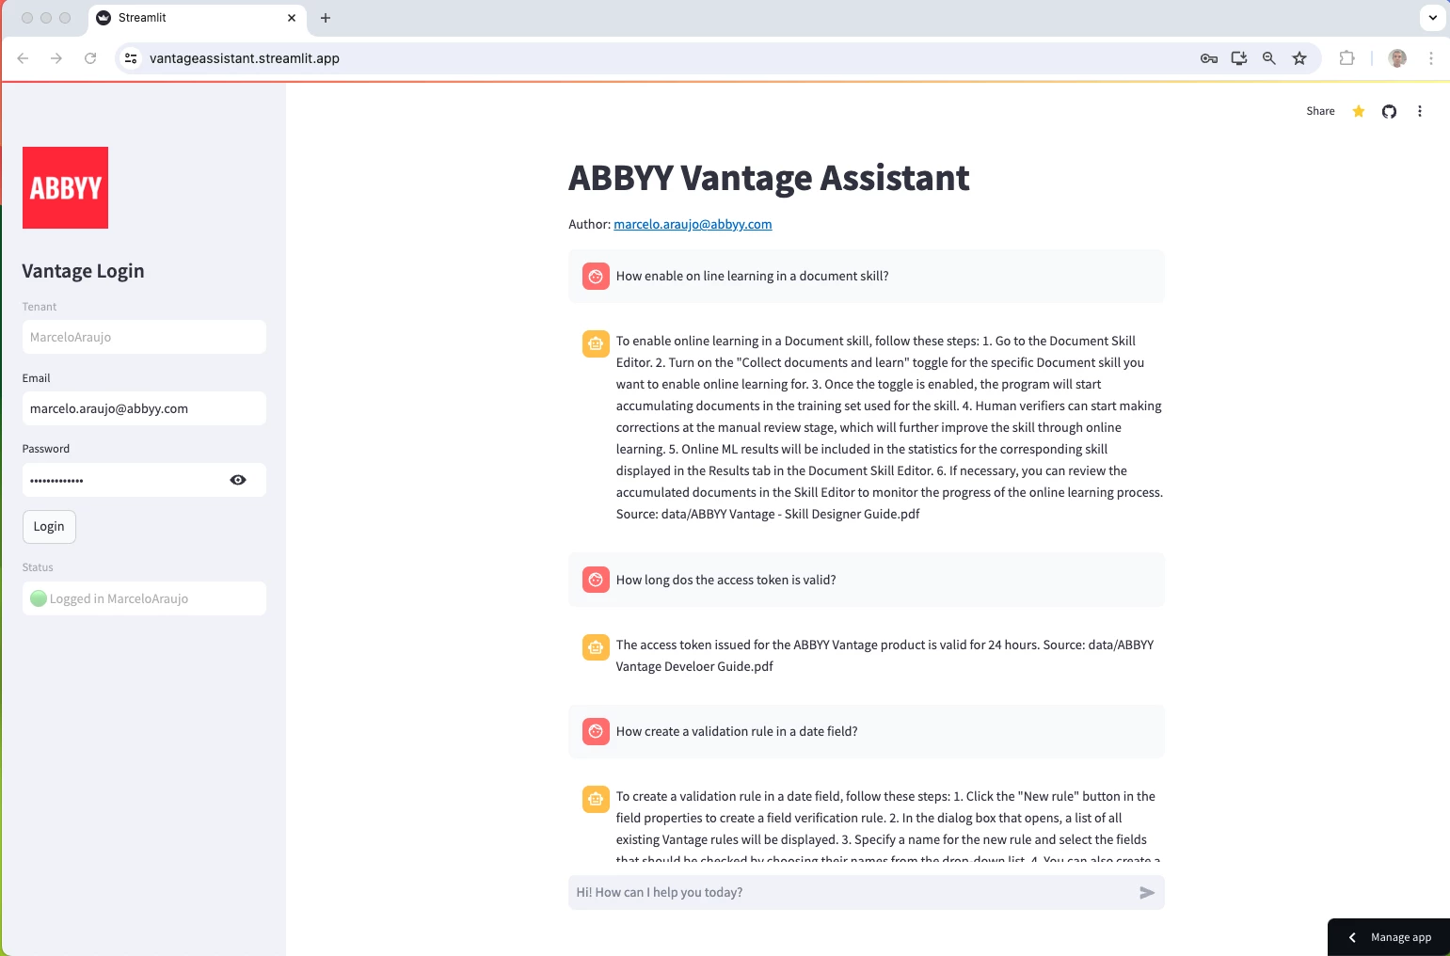Click the Logged in MarceloAraujo status field
This screenshot has width=1450, height=956.
click(x=144, y=598)
